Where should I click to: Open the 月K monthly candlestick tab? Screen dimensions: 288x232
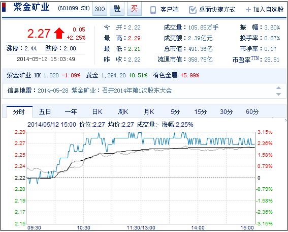tap(149, 112)
